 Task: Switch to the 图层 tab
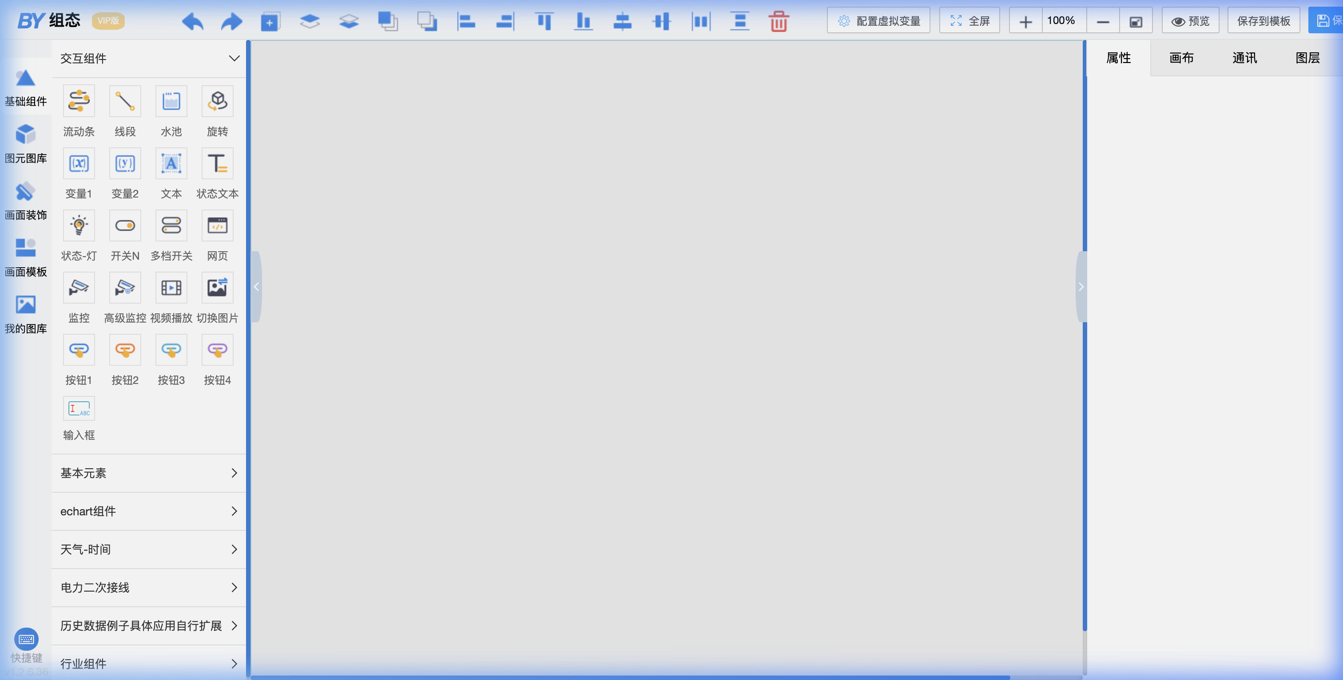pyautogui.click(x=1307, y=58)
